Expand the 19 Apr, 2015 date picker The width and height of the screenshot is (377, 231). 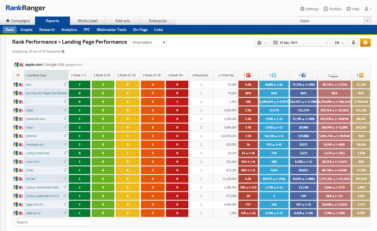click(300, 43)
